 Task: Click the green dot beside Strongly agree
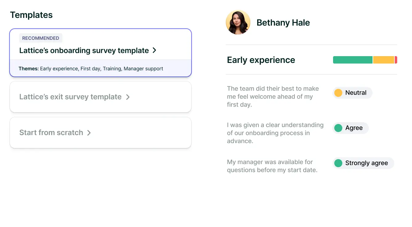338,163
